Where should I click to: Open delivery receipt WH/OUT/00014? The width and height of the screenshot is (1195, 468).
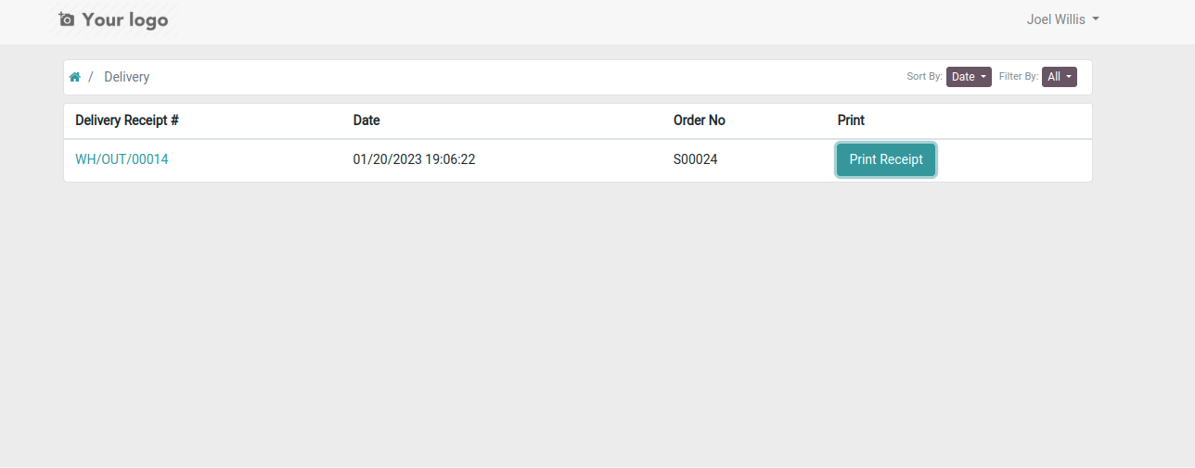[x=122, y=159]
